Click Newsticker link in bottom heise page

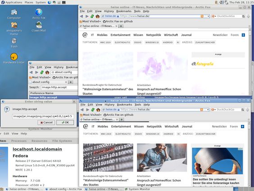(219, 126)
